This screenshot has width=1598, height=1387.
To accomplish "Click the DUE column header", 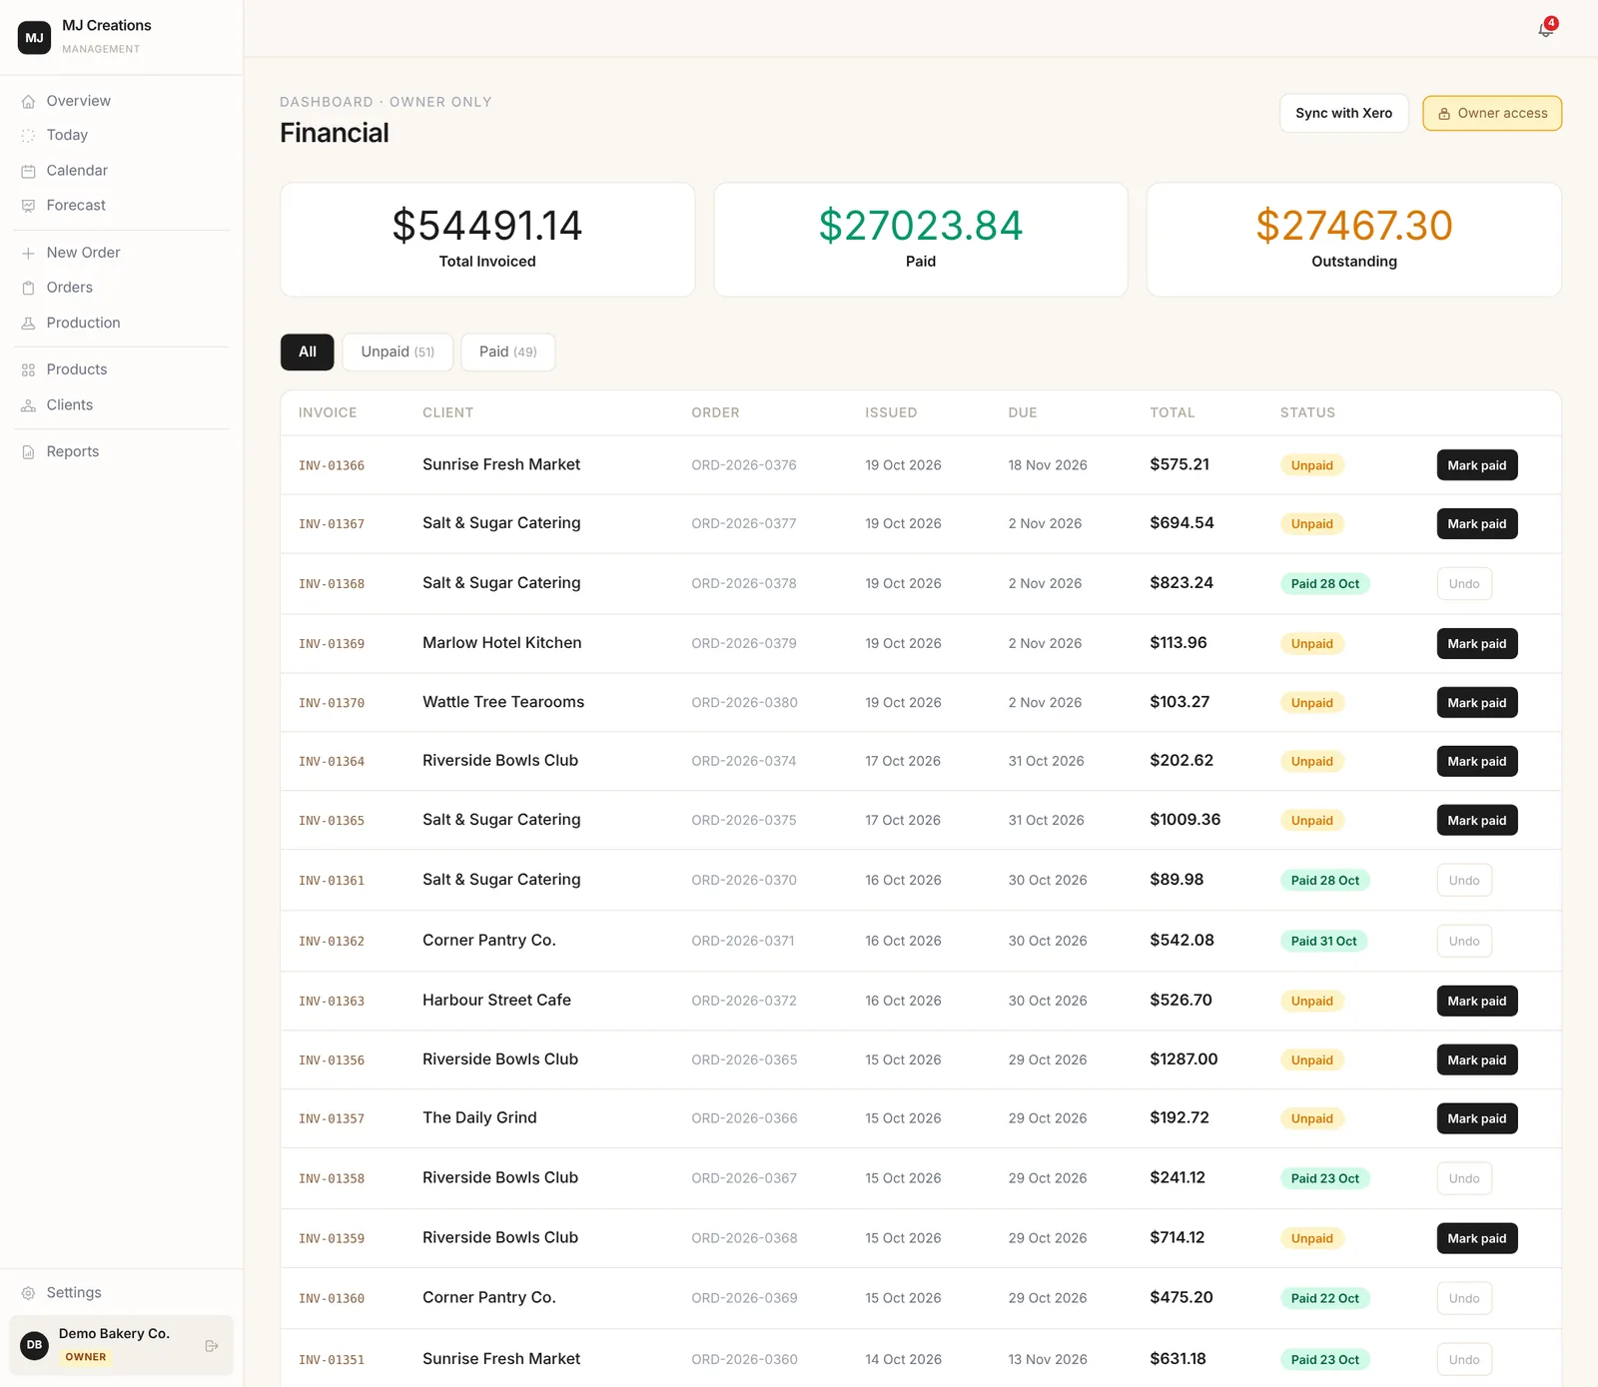I will coord(1023,412).
